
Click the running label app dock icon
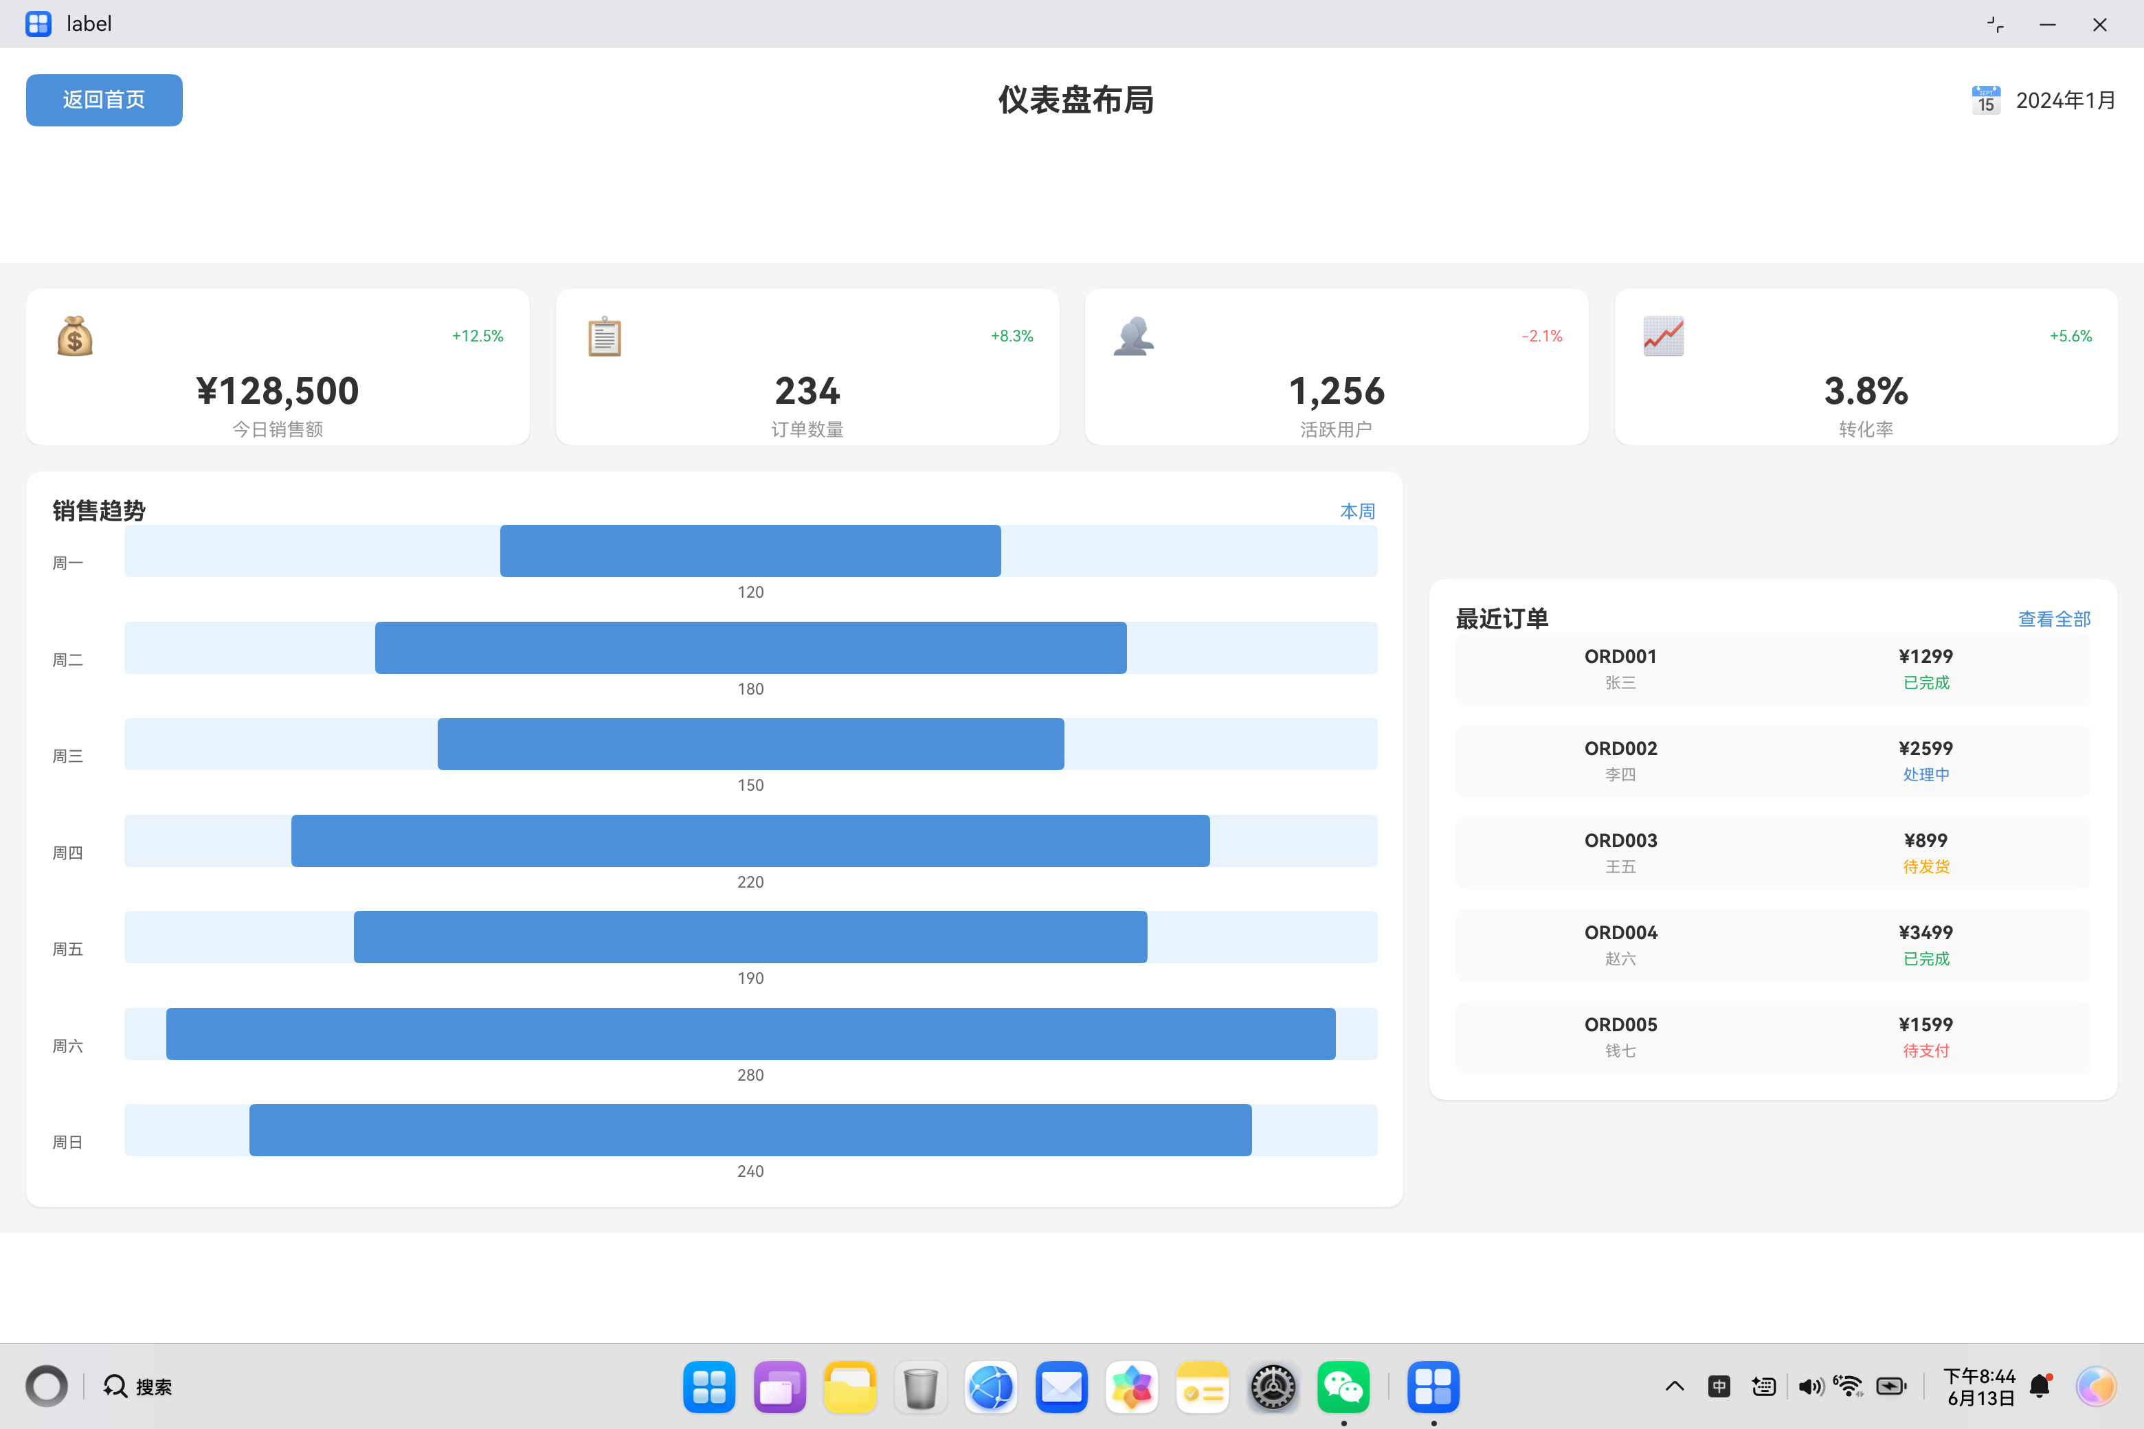pyautogui.click(x=1433, y=1386)
